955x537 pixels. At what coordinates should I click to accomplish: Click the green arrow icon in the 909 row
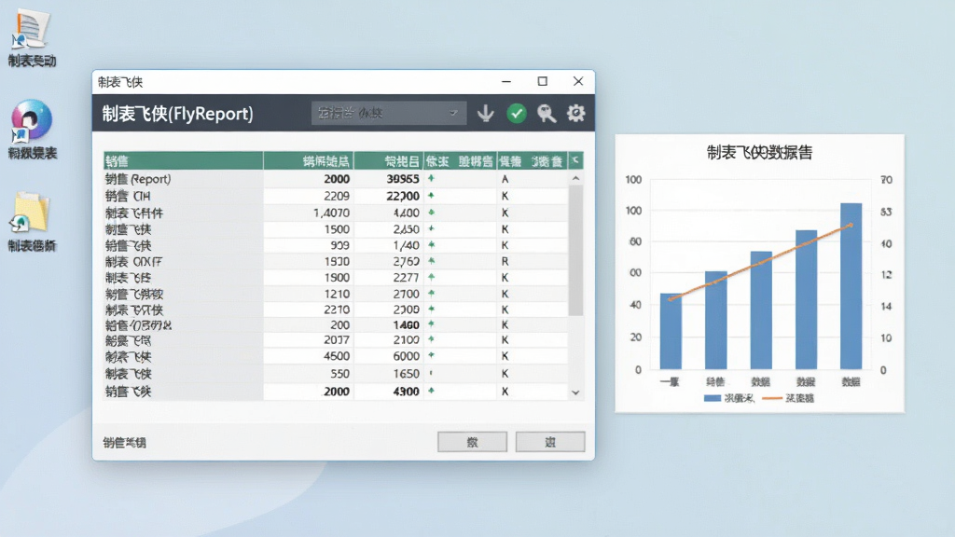coord(431,245)
